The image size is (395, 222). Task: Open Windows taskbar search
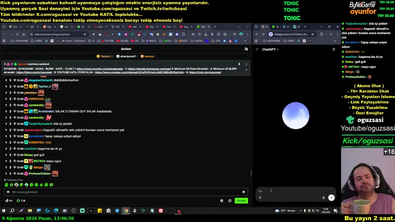12,211
